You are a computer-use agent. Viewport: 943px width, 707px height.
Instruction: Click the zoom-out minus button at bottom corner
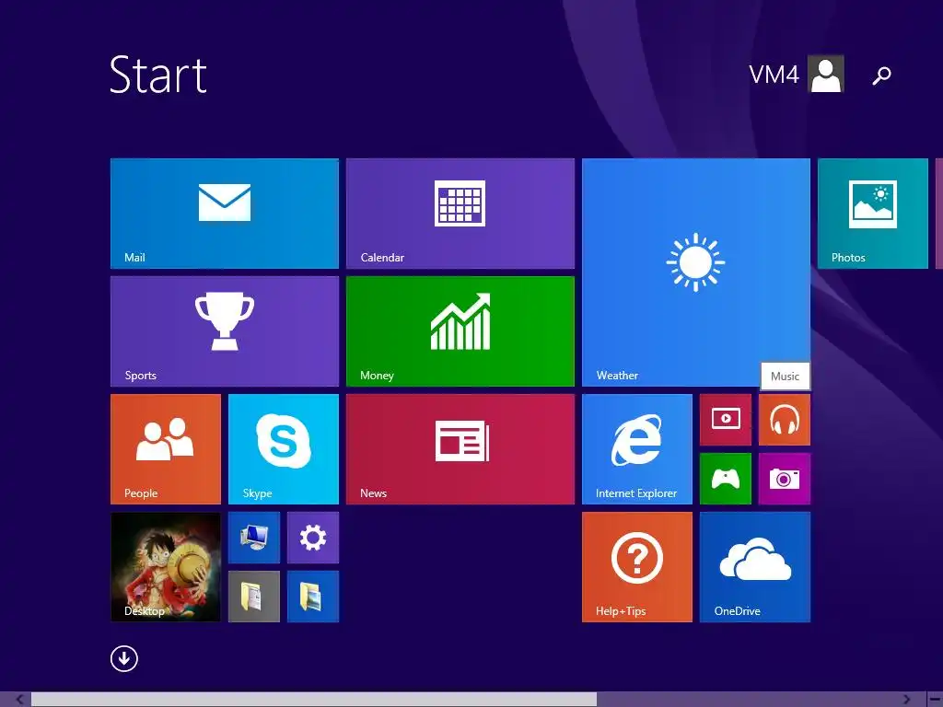coord(935,700)
